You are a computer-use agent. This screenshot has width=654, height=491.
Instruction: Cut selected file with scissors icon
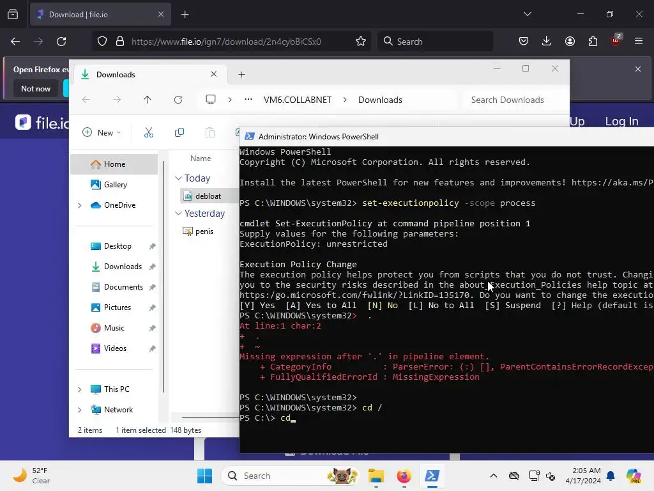coord(148,132)
